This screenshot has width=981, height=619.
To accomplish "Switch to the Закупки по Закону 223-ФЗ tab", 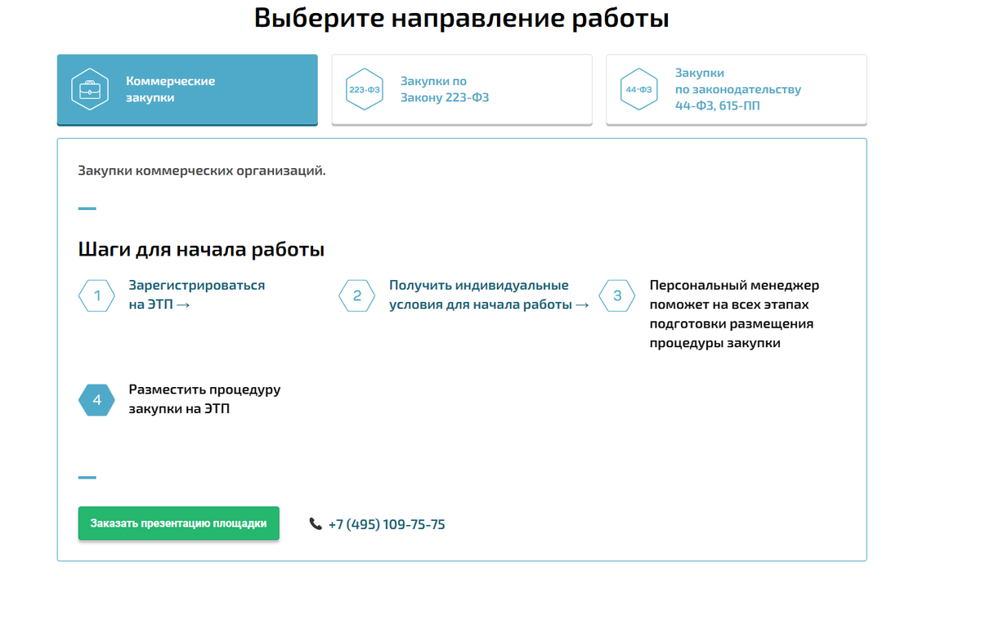I will pyautogui.click(x=462, y=90).
